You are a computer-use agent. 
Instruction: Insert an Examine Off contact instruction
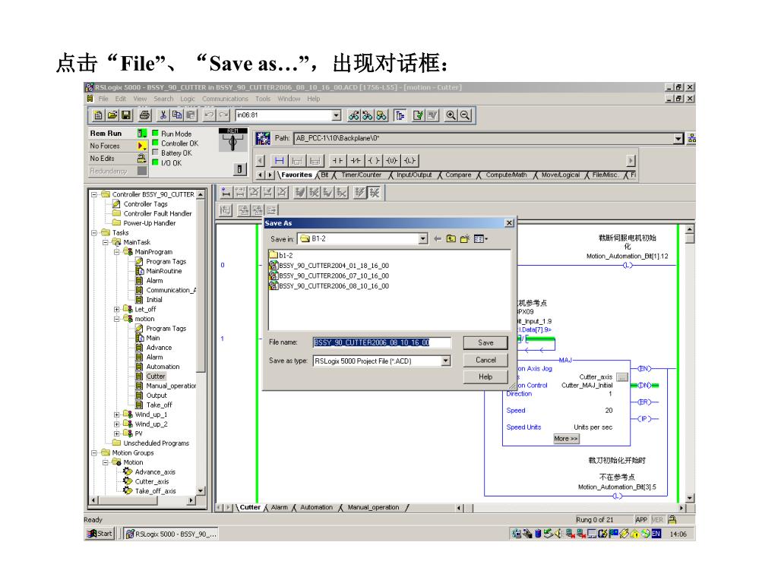[356, 161]
